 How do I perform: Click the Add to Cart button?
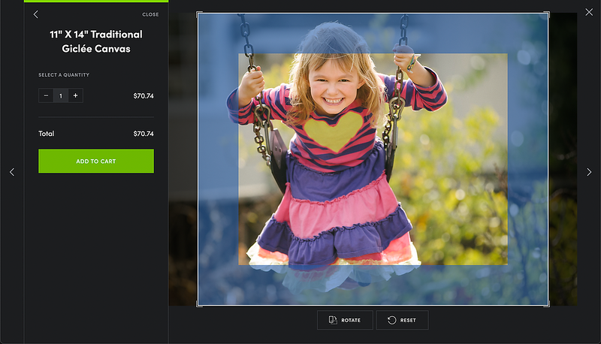point(96,161)
